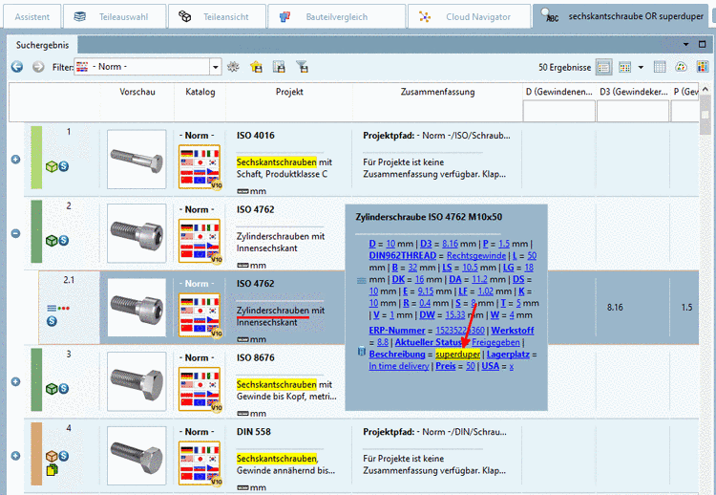Click the ERP-Nummer link in tooltip

point(397,331)
